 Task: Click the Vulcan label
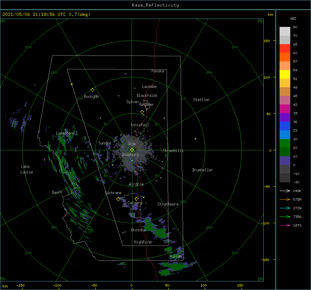(x=176, y=256)
